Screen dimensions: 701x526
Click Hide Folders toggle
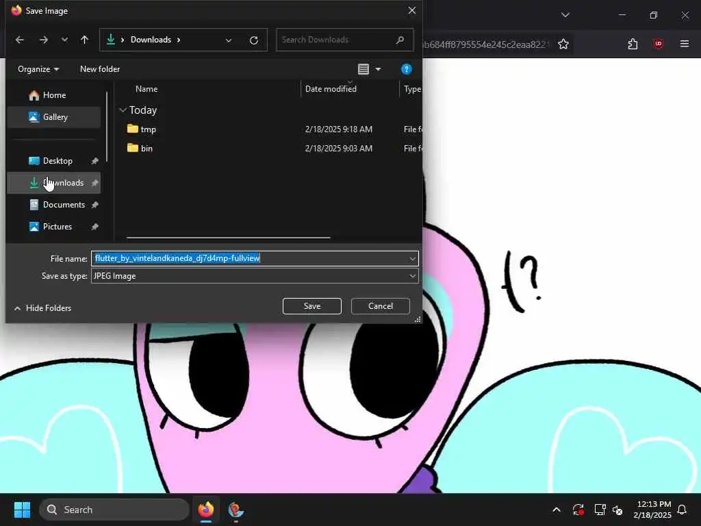click(x=42, y=308)
